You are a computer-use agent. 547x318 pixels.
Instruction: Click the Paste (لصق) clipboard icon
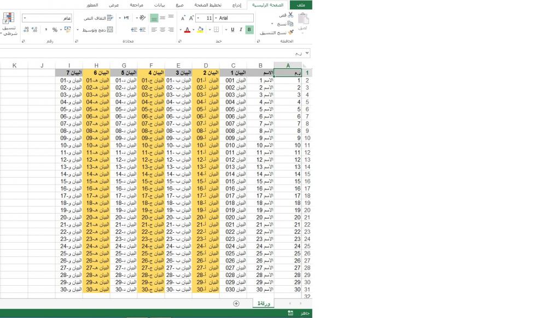(x=303, y=19)
